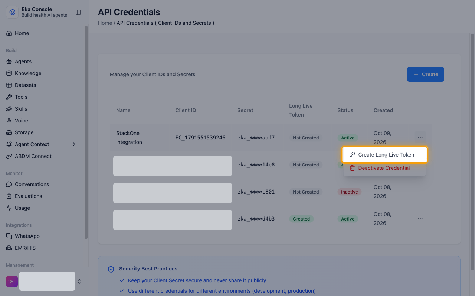Expand Agent Context chevron
Viewport: 475px width, 296px height.
point(74,144)
